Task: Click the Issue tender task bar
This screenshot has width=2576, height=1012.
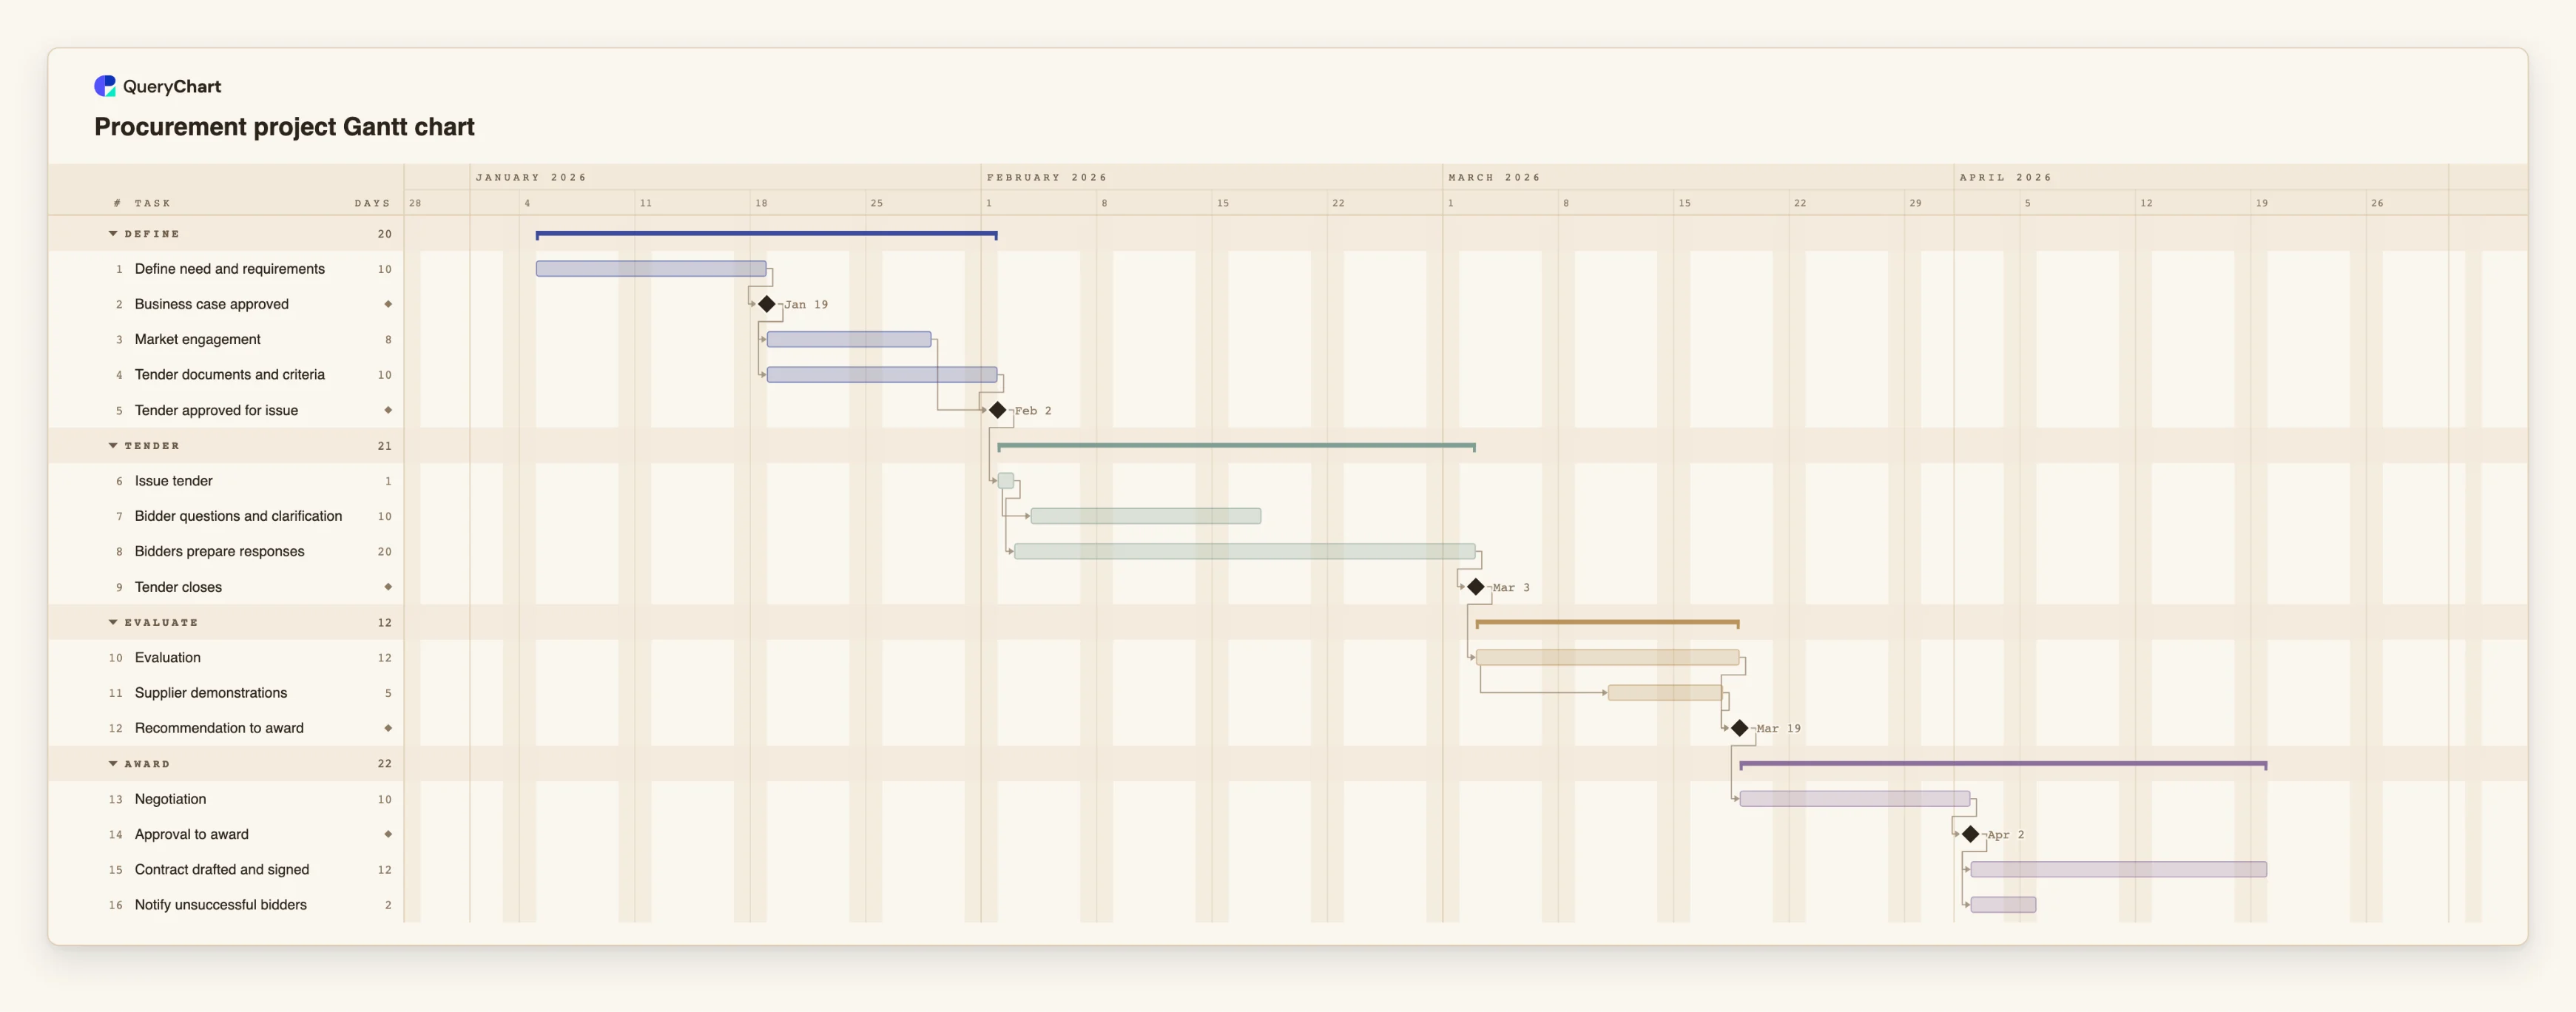Action: click(x=1006, y=481)
